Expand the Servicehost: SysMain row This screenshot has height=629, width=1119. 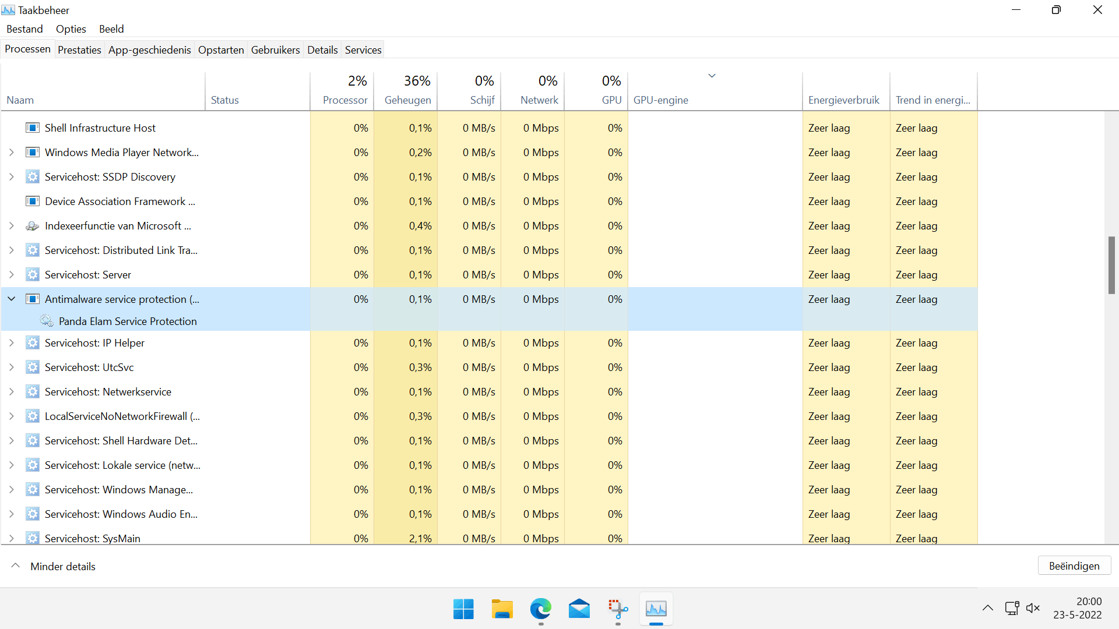12,538
